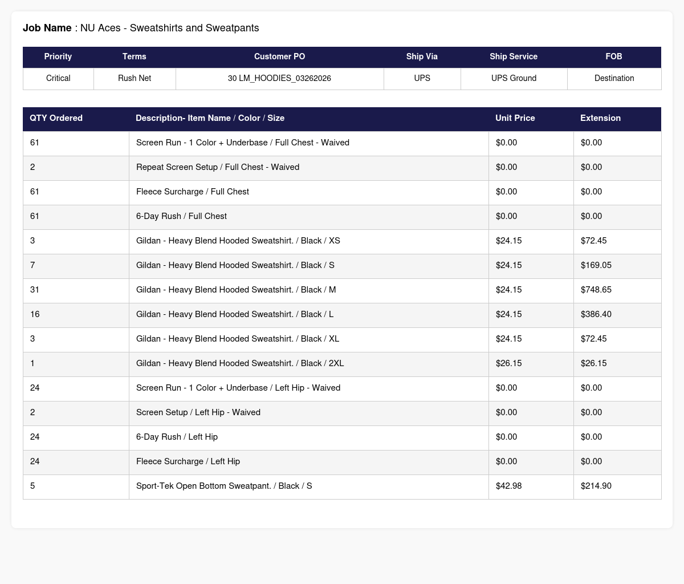The image size is (684, 584).
Task: Select 6-Day Rush / Left Hip row
Action: [342, 437]
